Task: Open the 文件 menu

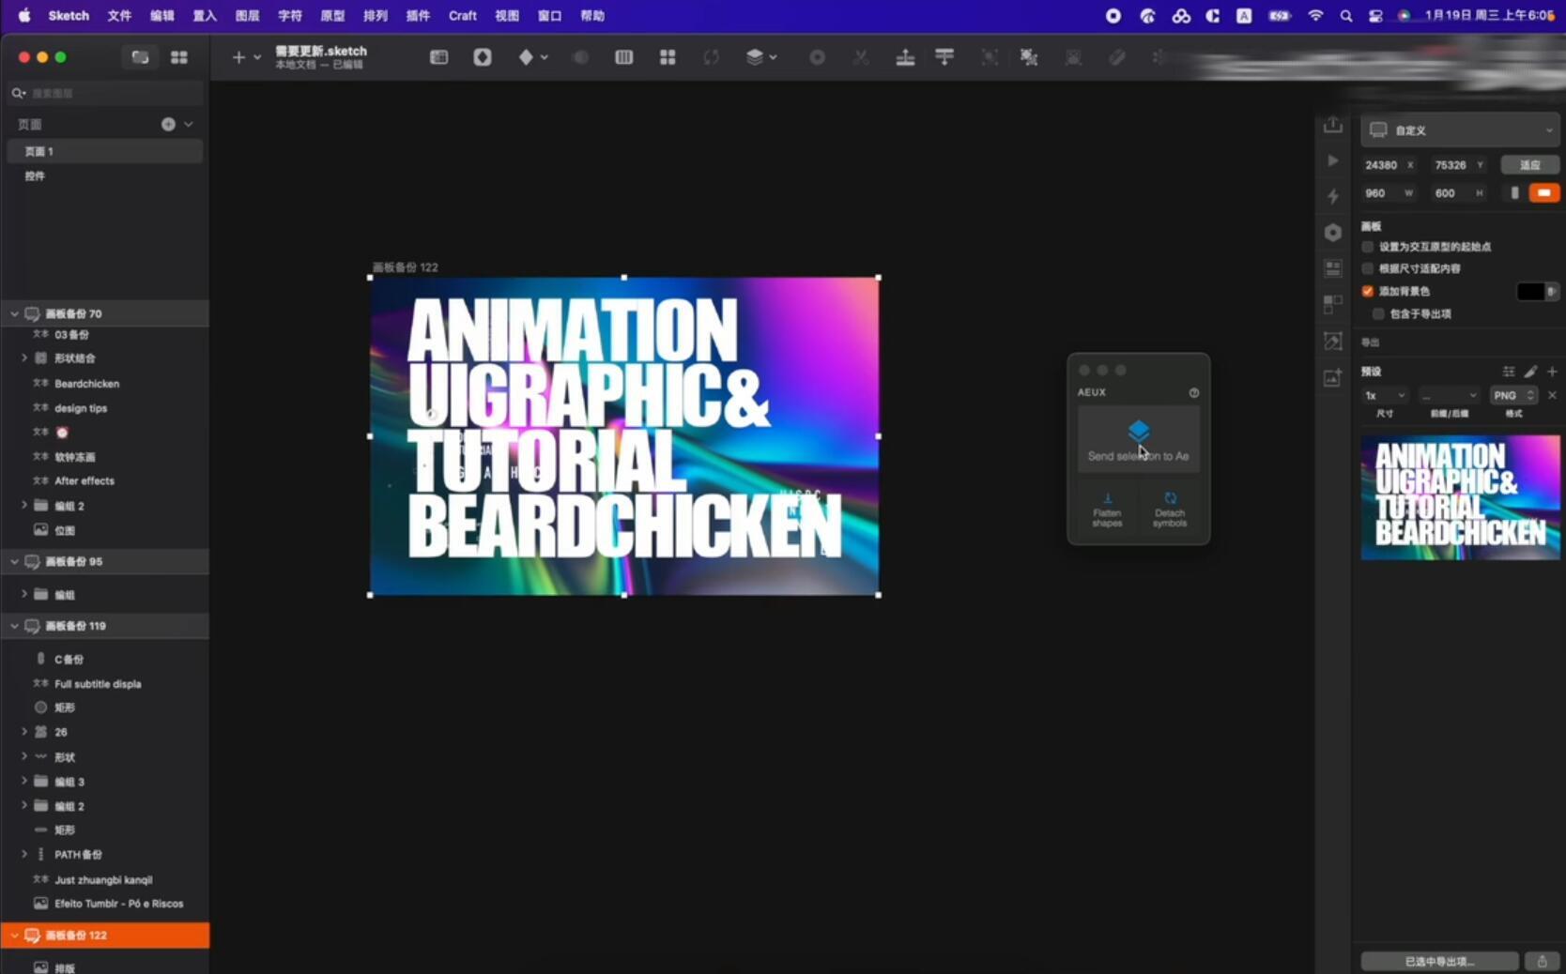Action: tap(119, 15)
